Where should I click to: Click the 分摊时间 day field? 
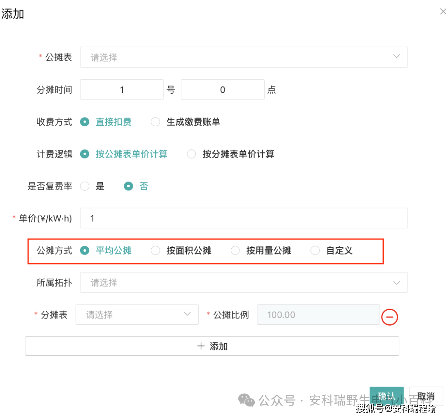coord(122,90)
